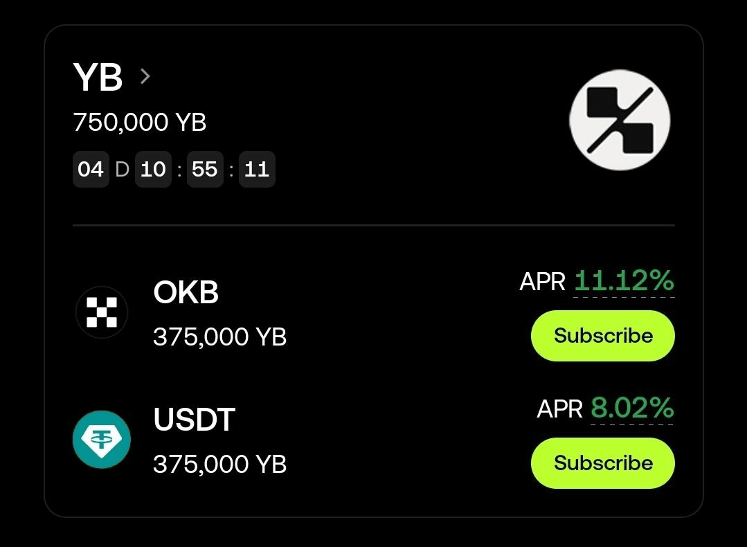The width and height of the screenshot is (747, 547).
Task: Click the countdown minutes box showing 55
Action: 205,169
